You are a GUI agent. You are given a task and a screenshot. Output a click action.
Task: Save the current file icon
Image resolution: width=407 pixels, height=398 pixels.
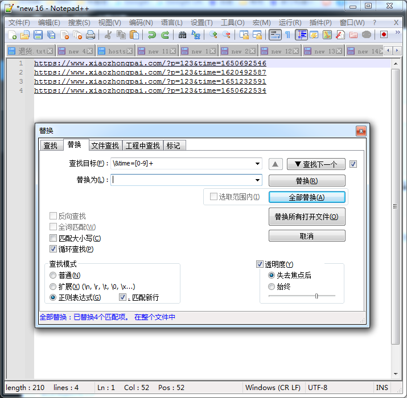pyautogui.click(x=38, y=35)
